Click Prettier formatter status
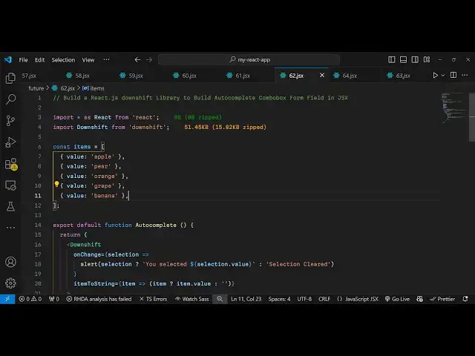The image size is (475, 356). (442, 299)
